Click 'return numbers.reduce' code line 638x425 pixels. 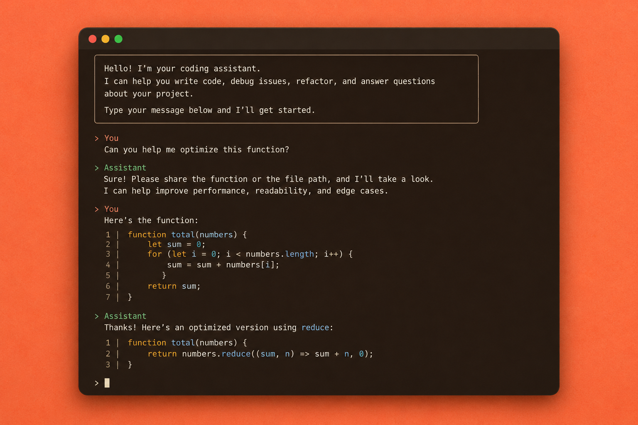point(260,354)
